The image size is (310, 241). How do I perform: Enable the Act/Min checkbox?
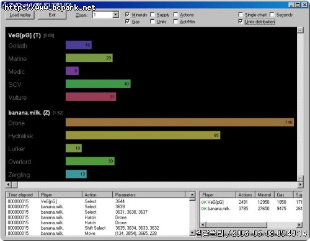click(175, 21)
